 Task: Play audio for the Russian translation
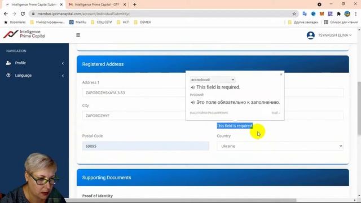click(x=193, y=103)
